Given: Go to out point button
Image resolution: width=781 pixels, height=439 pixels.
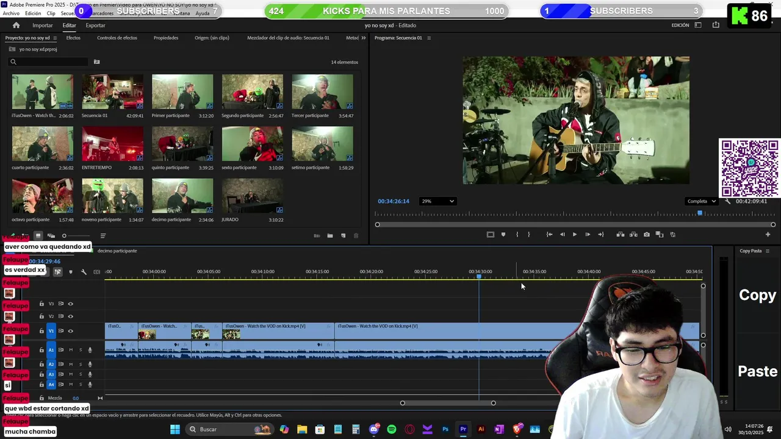Looking at the screenshot, I should coord(601,234).
